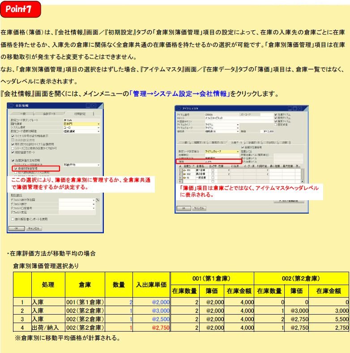The width and height of the screenshot is (350, 353).
Task: Click キャンセル in the アイテムマスタ window
Action: [198, 208]
